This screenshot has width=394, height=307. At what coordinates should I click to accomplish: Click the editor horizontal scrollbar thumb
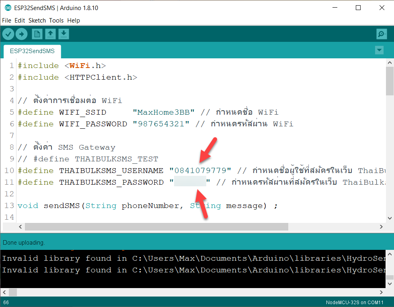(x=156, y=227)
